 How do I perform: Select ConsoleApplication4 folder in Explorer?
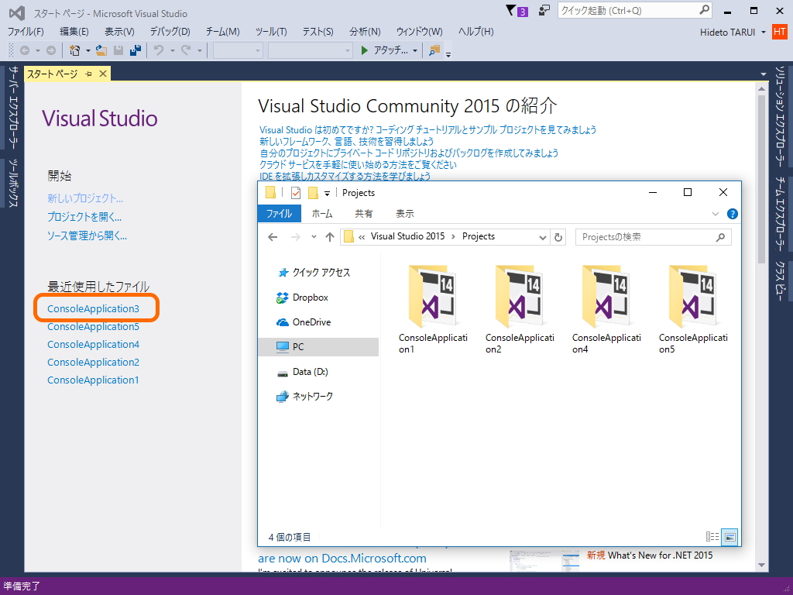606,309
